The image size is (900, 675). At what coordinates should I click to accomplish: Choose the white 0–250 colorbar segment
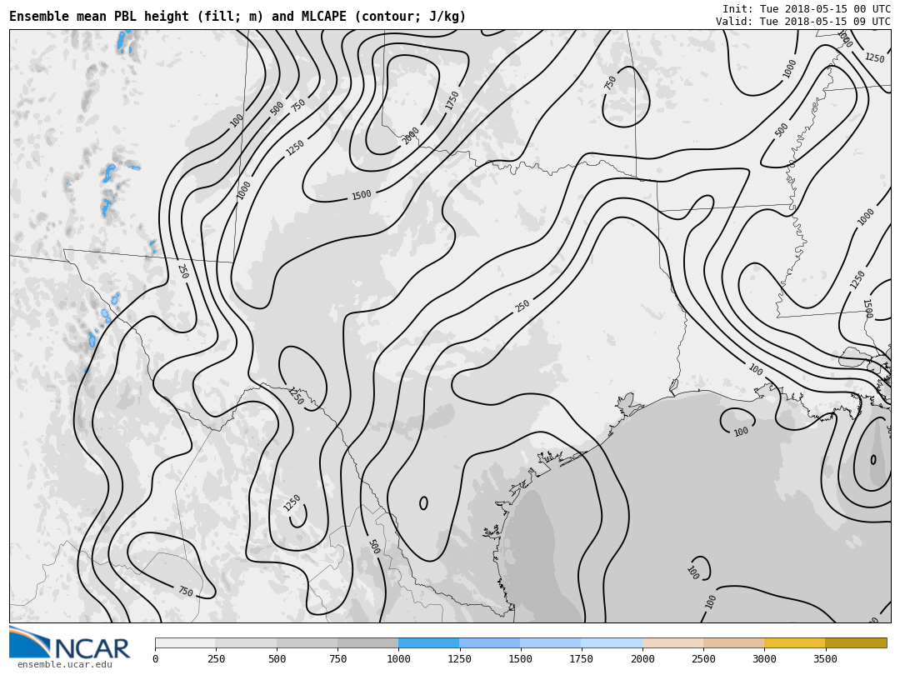185,643
